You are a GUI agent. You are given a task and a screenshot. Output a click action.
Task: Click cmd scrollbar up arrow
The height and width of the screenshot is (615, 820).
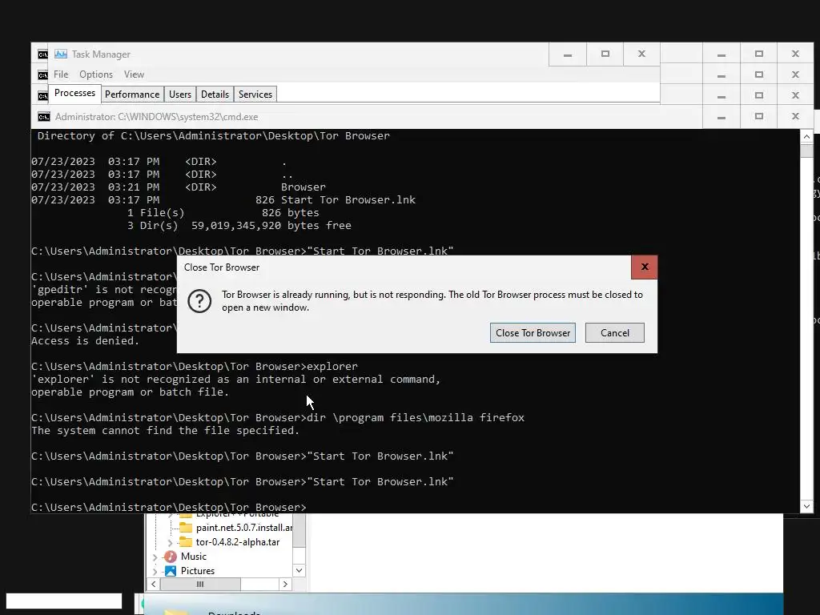806,136
